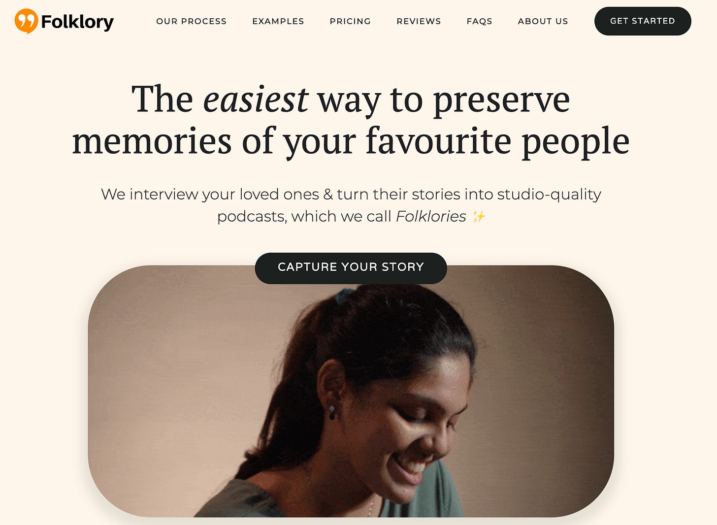Open the FAQs nav link

click(479, 21)
